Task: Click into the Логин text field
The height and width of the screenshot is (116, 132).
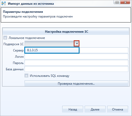Action: [76, 56]
